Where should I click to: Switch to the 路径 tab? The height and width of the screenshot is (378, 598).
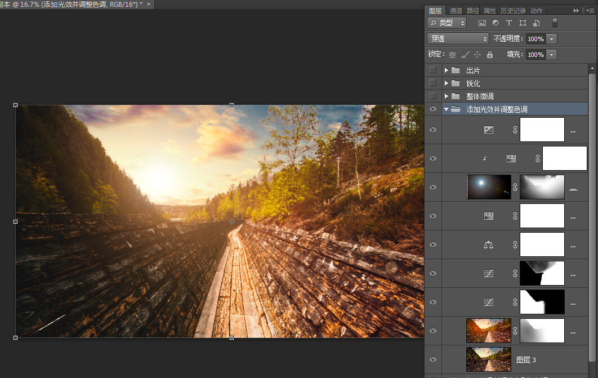click(473, 11)
